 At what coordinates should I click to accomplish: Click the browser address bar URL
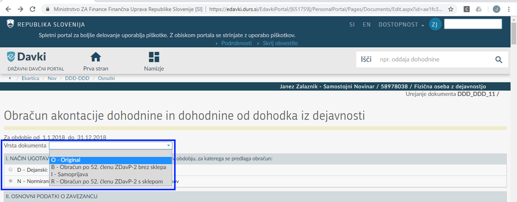tap(325, 9)
